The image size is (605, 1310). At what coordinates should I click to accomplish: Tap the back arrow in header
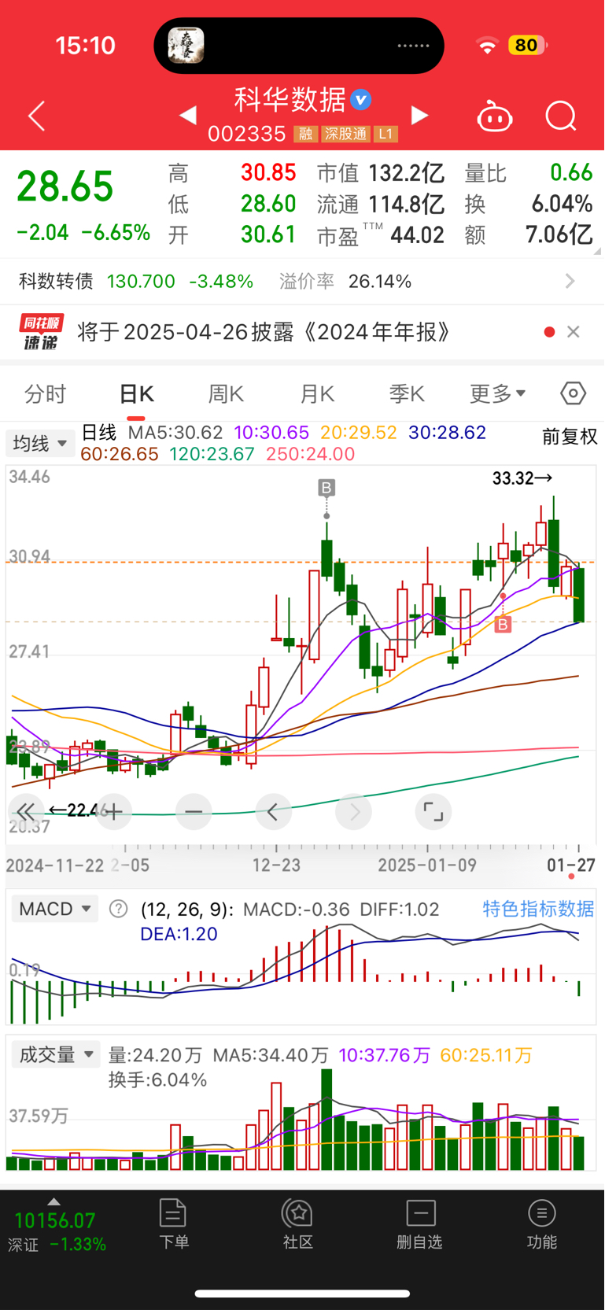coord(36,116)
